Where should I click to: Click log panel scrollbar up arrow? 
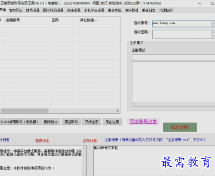point(84,149)
